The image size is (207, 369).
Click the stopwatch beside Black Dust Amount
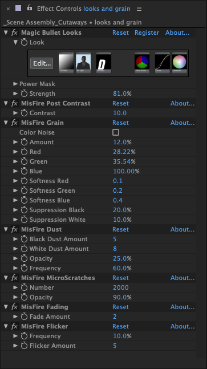tap(24, 239)
